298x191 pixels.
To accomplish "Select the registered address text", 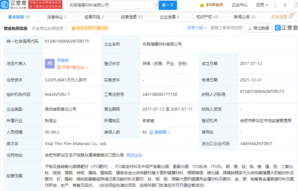I will tap(84, 155).
